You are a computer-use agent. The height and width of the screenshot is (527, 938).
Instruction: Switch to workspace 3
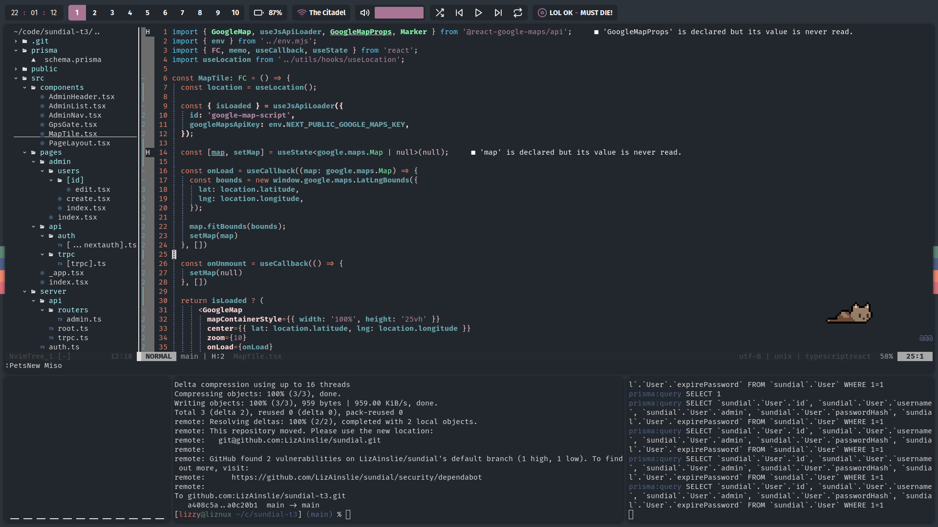point(112,13)
